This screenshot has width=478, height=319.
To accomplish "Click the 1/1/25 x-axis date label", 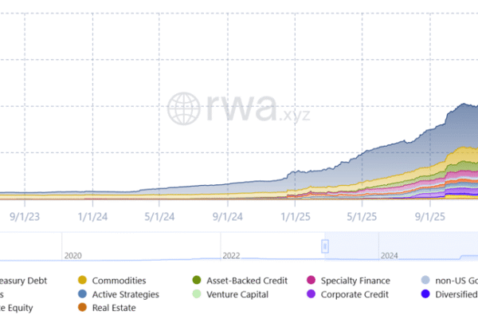I will (295, 216).
